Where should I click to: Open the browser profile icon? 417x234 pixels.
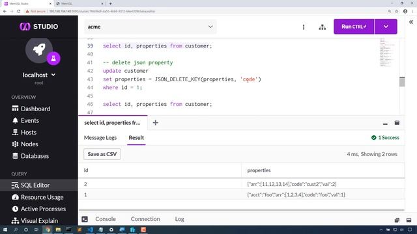405,12
